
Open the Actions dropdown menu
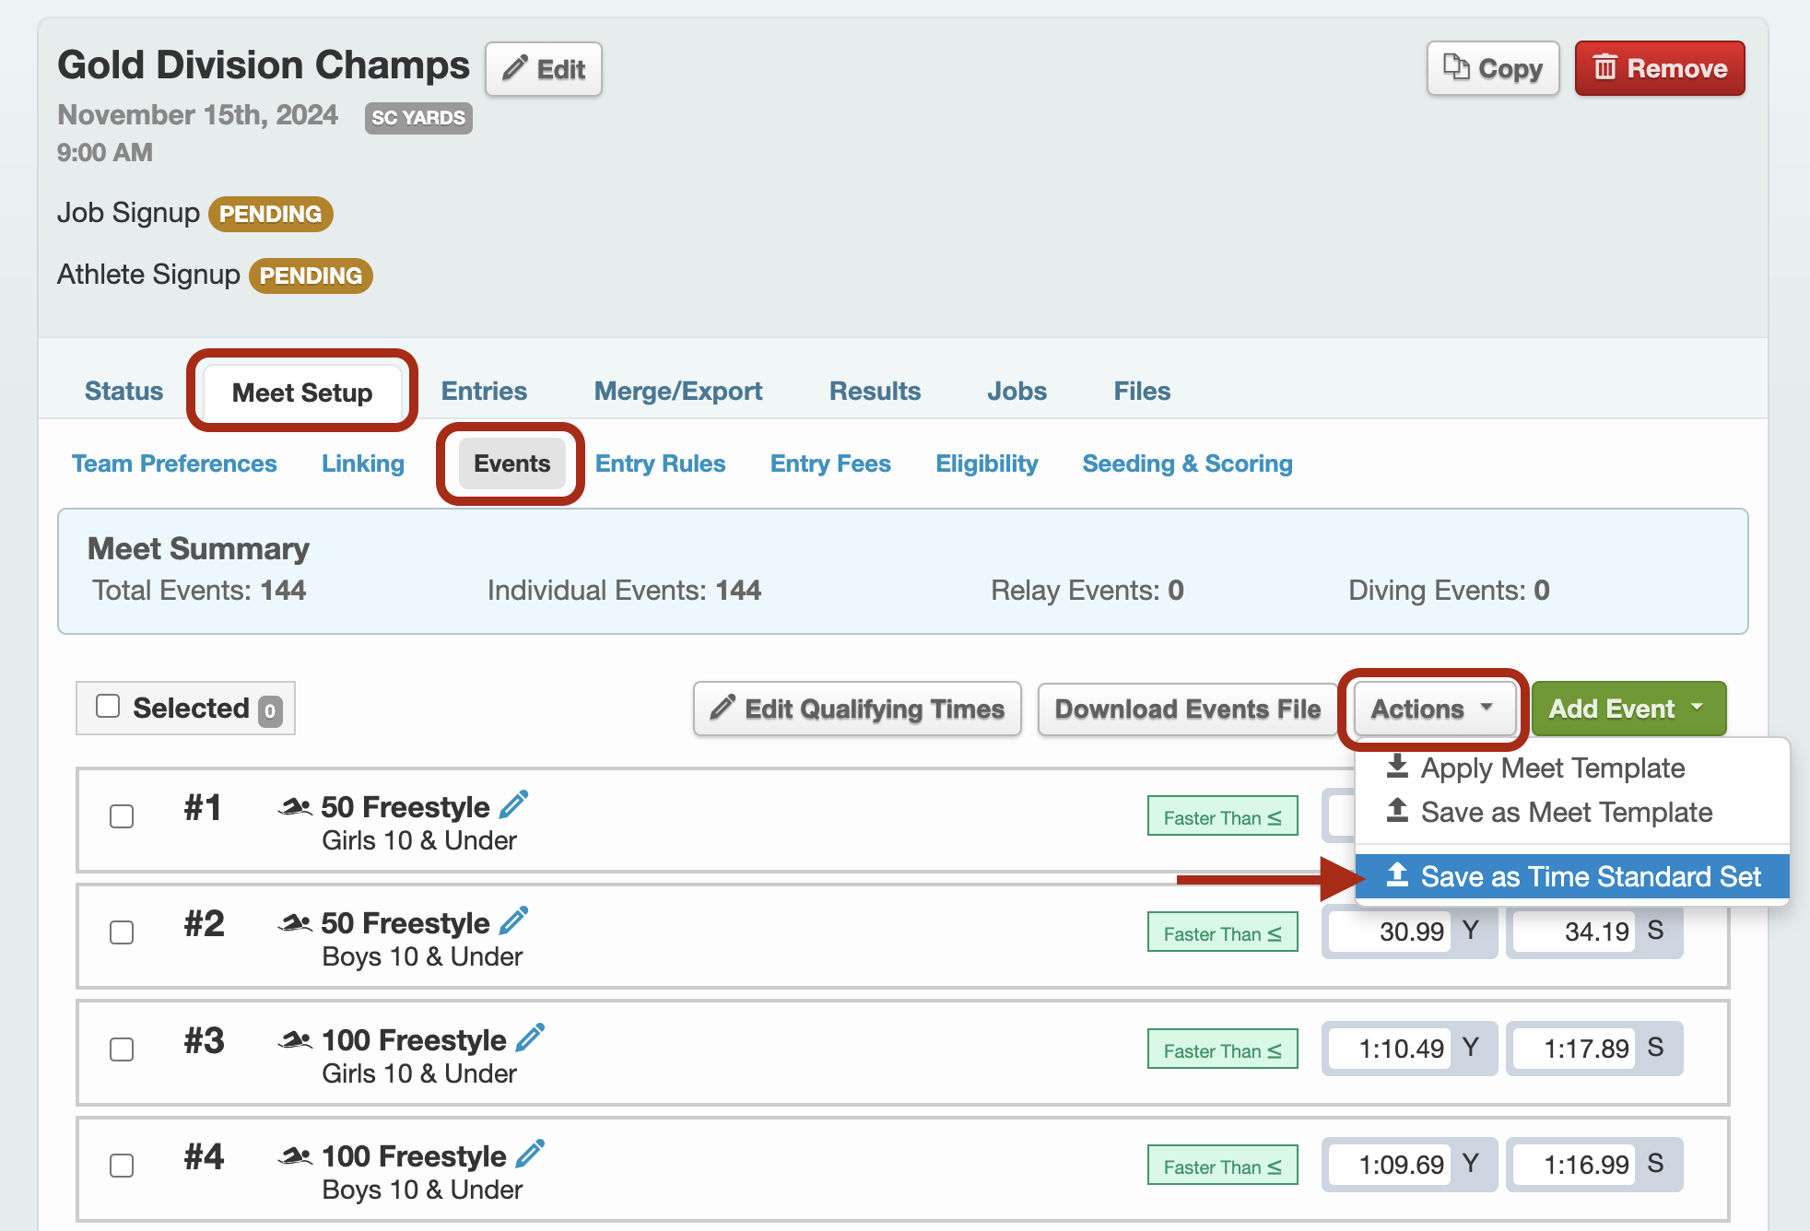(x=1433, y=709)
